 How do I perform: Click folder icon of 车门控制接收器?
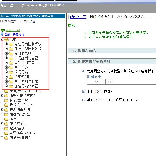(11, 81)
